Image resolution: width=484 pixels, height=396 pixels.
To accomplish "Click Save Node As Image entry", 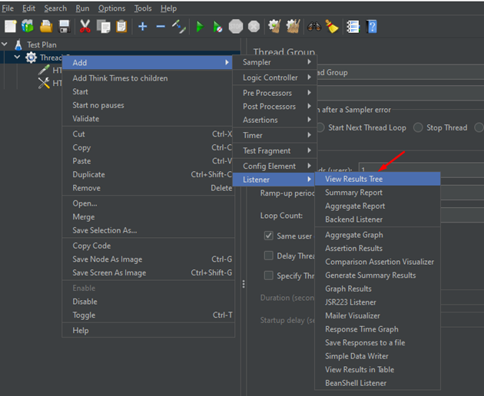I will pyautogui.click(x=108, y=259).
